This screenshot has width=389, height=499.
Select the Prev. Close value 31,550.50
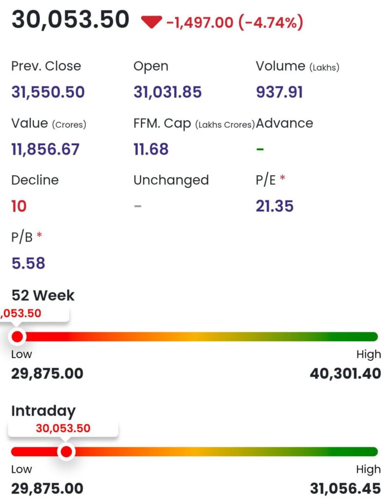click(48, 92)
